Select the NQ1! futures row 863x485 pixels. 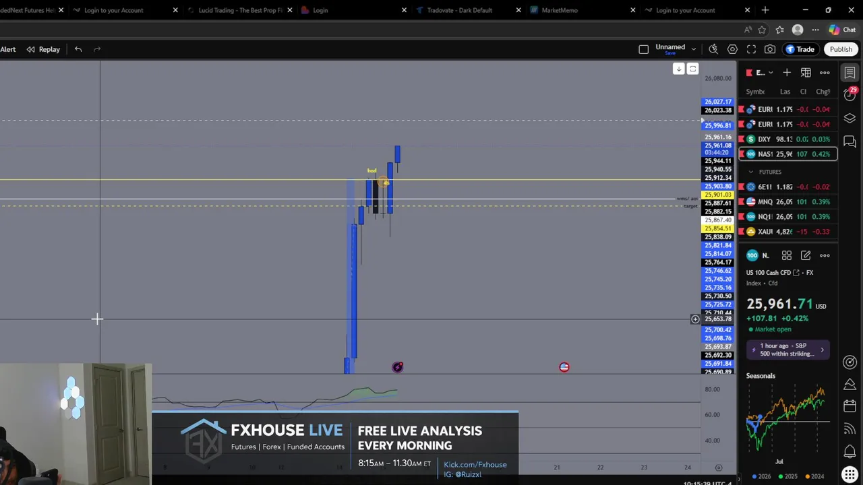[789, 216]
